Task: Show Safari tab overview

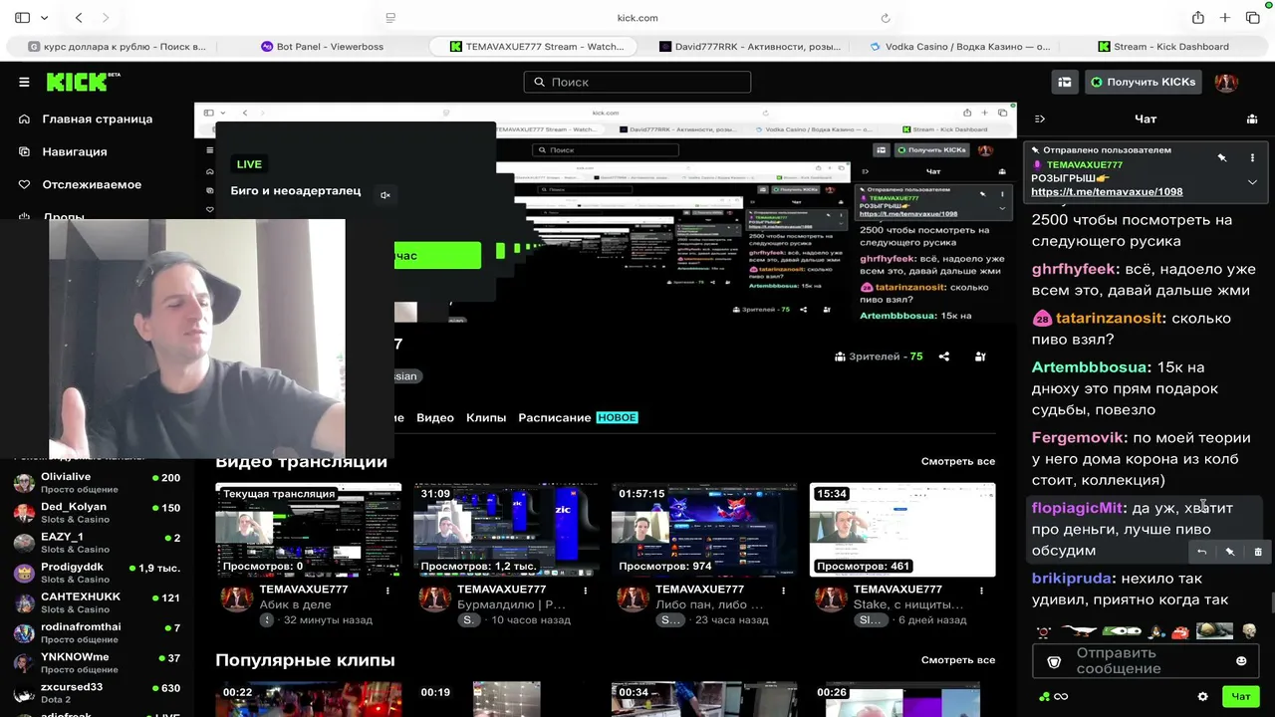Action: pos(1253,18)
